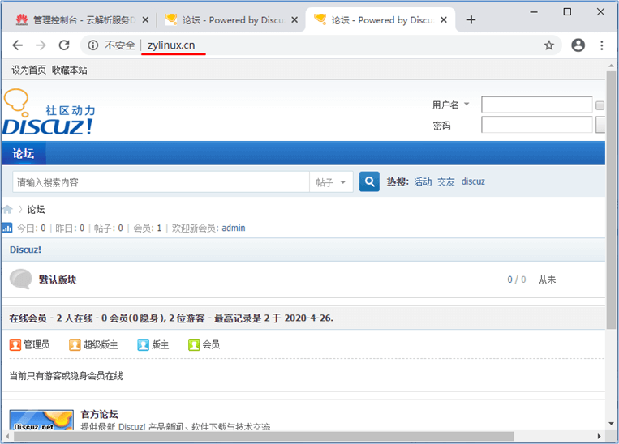Click the vertical scrollbar thumb
This screenshot has width=619, height=444.
coord(611,200)
